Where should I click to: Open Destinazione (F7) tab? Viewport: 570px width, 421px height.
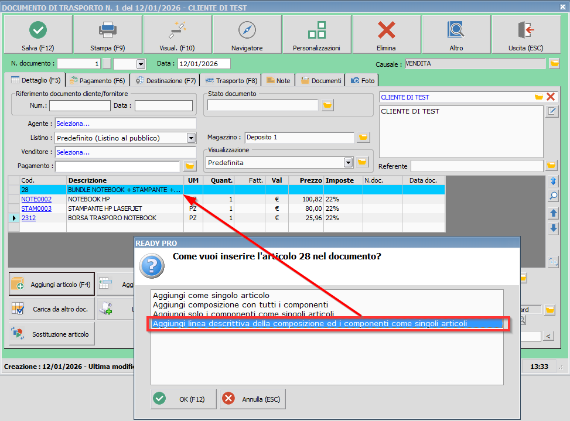point(166,81)
